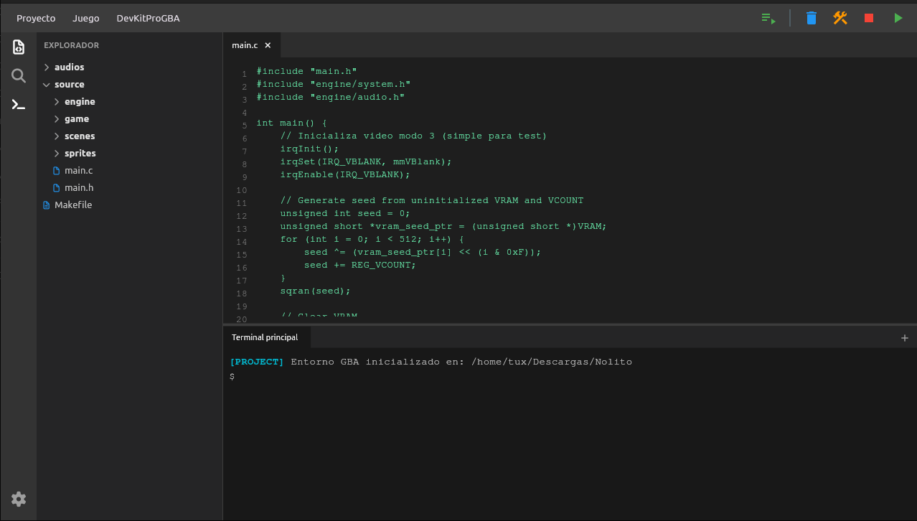The width and height of the screenshot is (917, 521).
Task: Click the file icon beside main.c
Action: pyautogui.click(x=57, y=171)
